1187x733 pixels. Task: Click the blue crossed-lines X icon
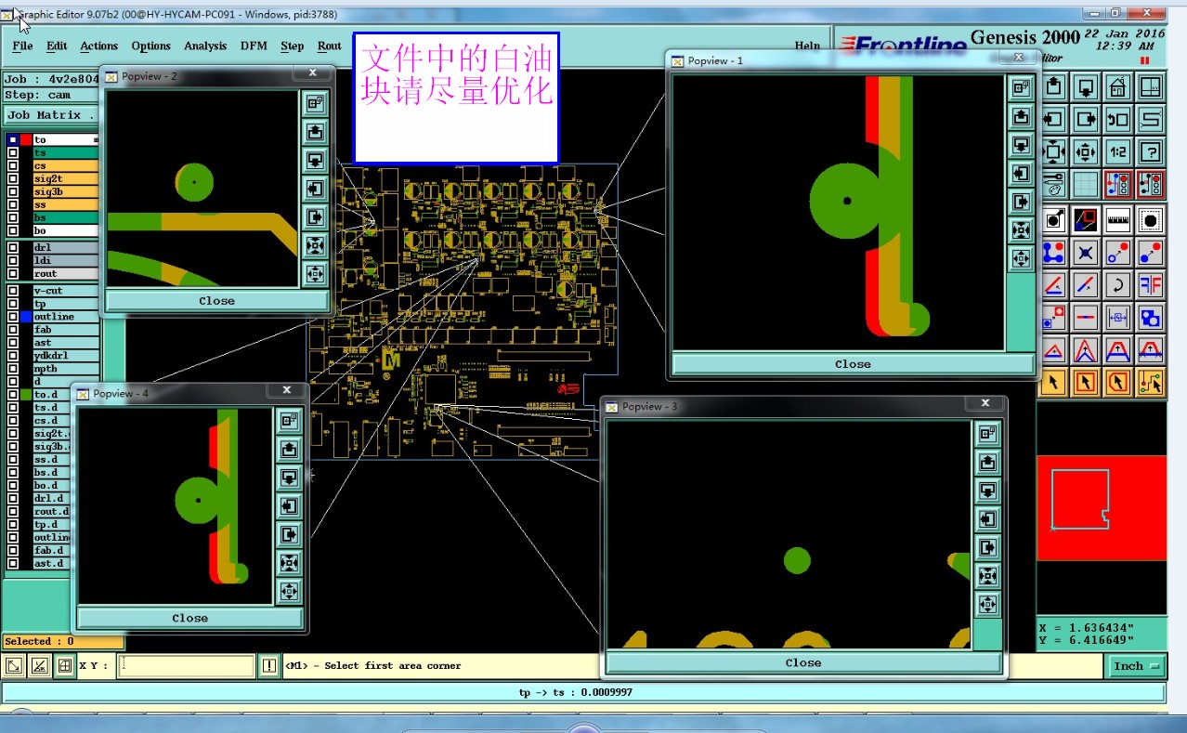(1086, 252)
